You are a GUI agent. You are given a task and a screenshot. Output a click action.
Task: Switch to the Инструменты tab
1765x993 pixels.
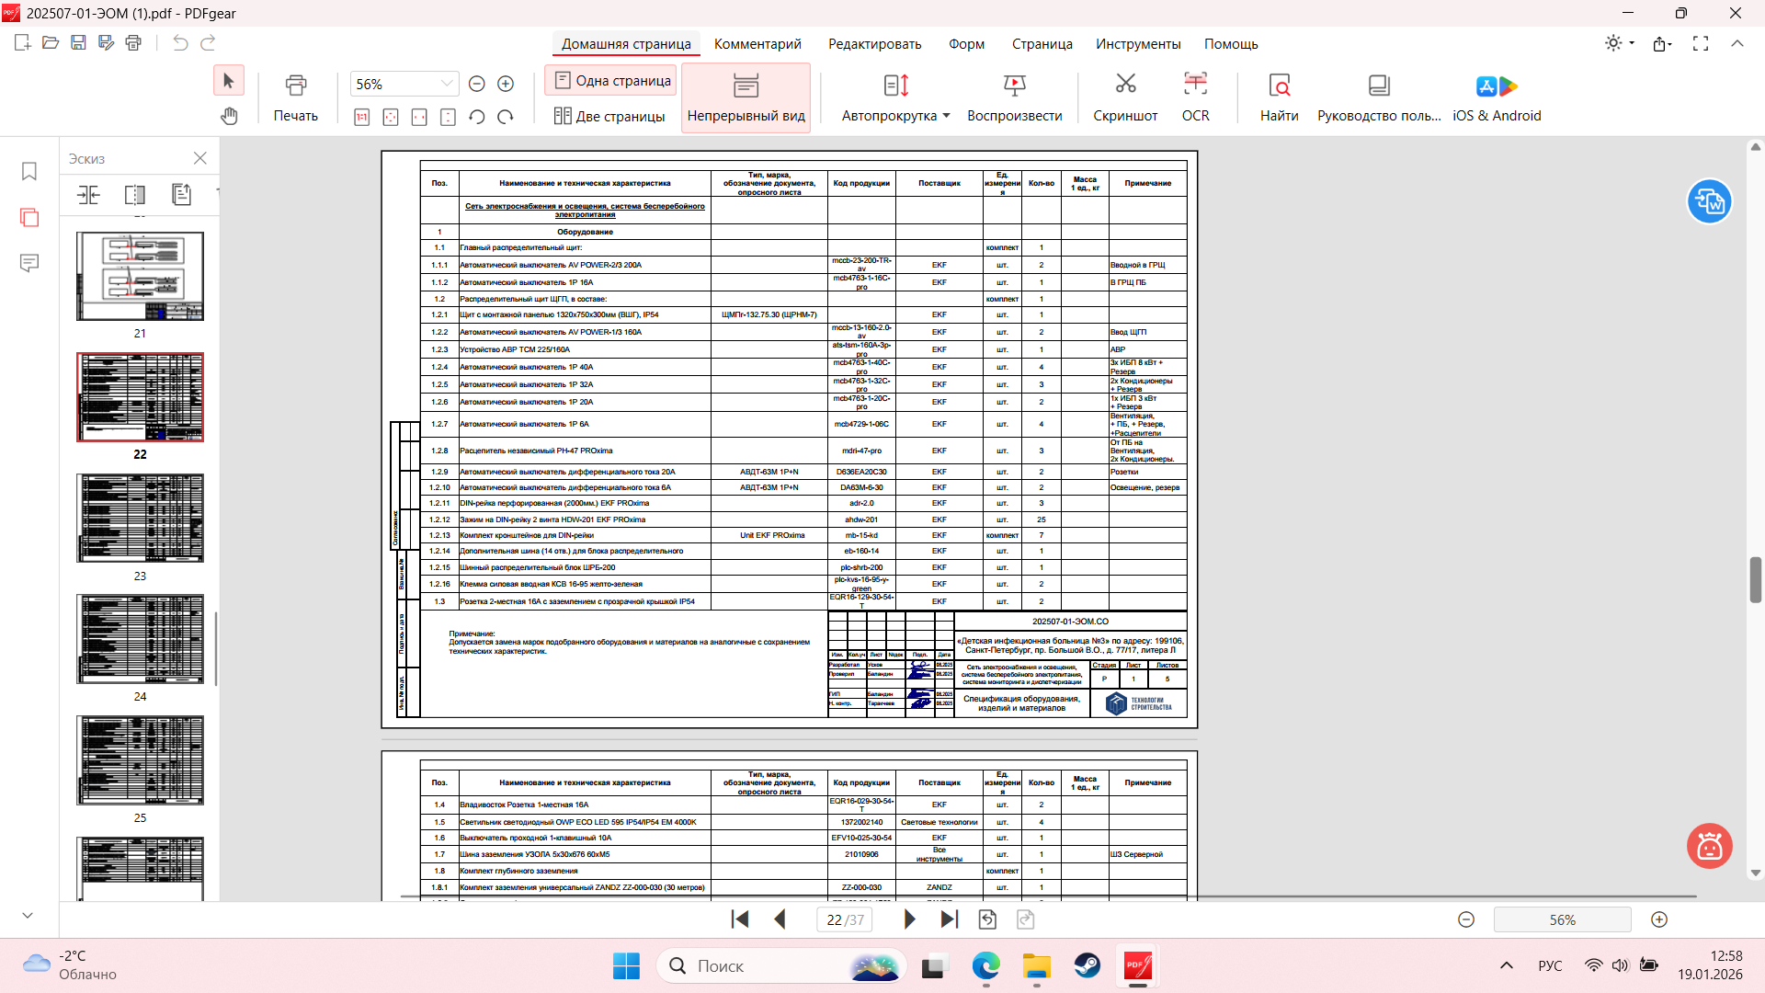click(1137, 44)
